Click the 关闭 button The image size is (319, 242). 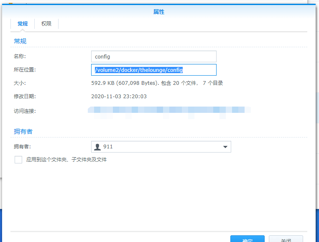286,239
